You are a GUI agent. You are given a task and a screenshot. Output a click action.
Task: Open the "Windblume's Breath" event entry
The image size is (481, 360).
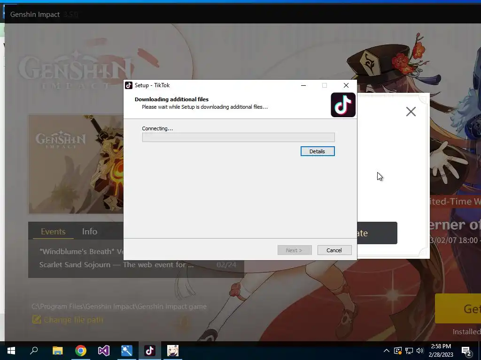pyautogui.click(x=81, y=252)
